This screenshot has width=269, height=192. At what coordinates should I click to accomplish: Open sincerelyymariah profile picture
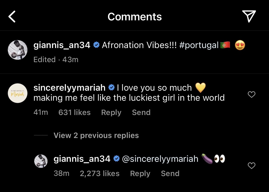(x=17, y=93)
